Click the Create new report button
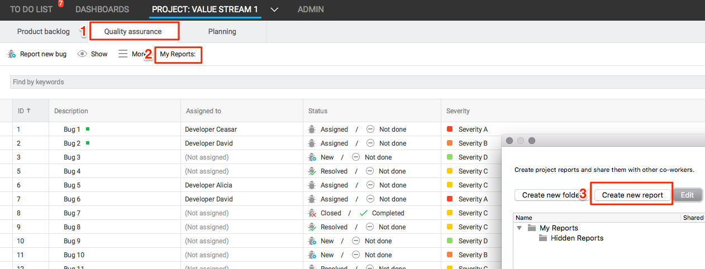 point(632,195)
